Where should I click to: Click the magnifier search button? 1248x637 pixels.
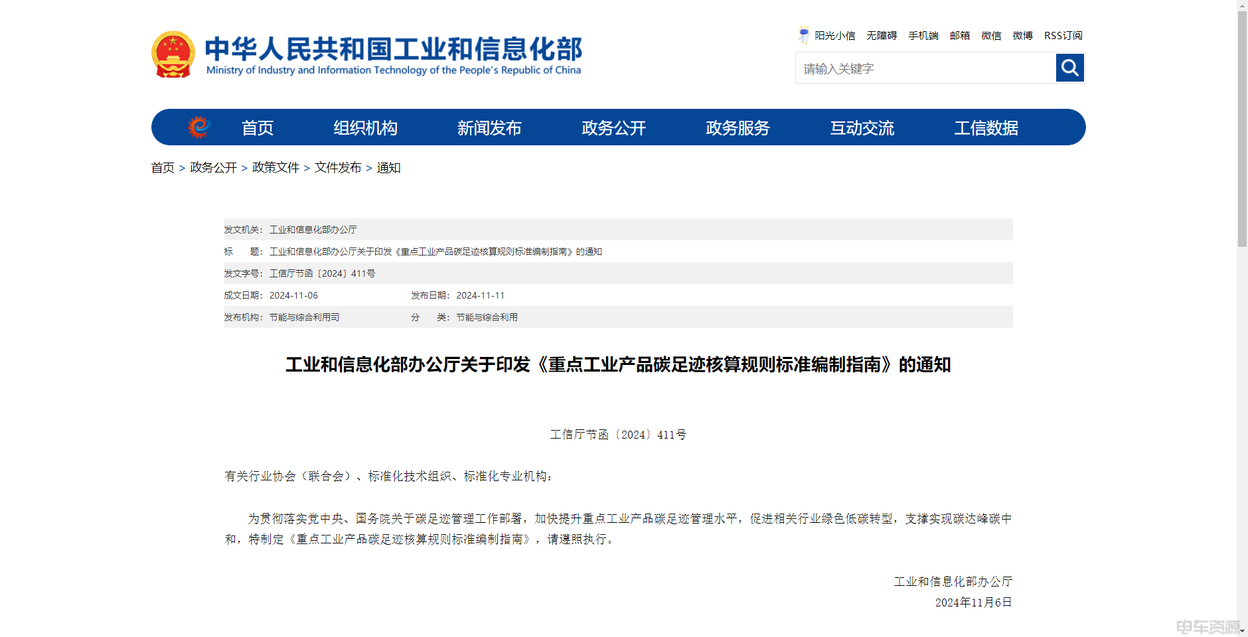click(1069, 68)
